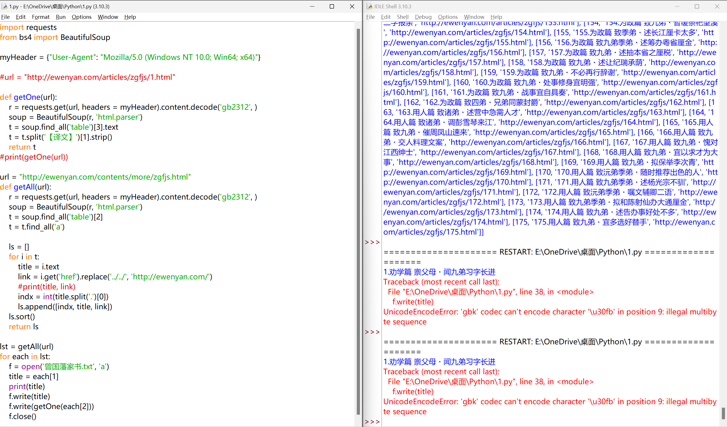Maximize the IDLE Shell window
Viewport: 727px width, 427px height.
[697, 6]
